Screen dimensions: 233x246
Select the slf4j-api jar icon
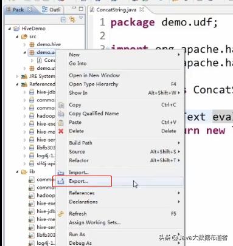pos(32,163)
